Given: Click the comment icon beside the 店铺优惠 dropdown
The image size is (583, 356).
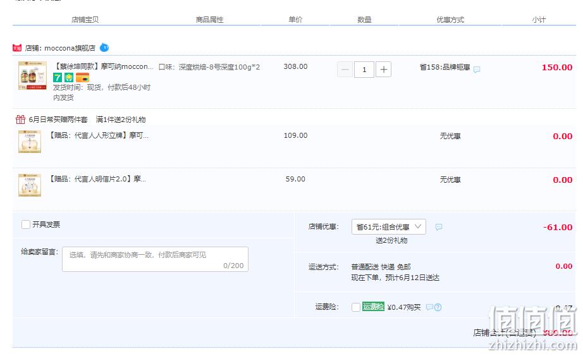Looking at the screenshot, I should pyautogui.click(x=439, y=227).
